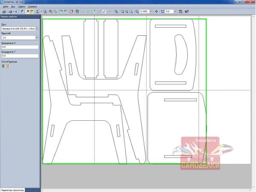Click the second magnifier zoom icon
This screenshot has height=192, width=256.
pos(122,12)
